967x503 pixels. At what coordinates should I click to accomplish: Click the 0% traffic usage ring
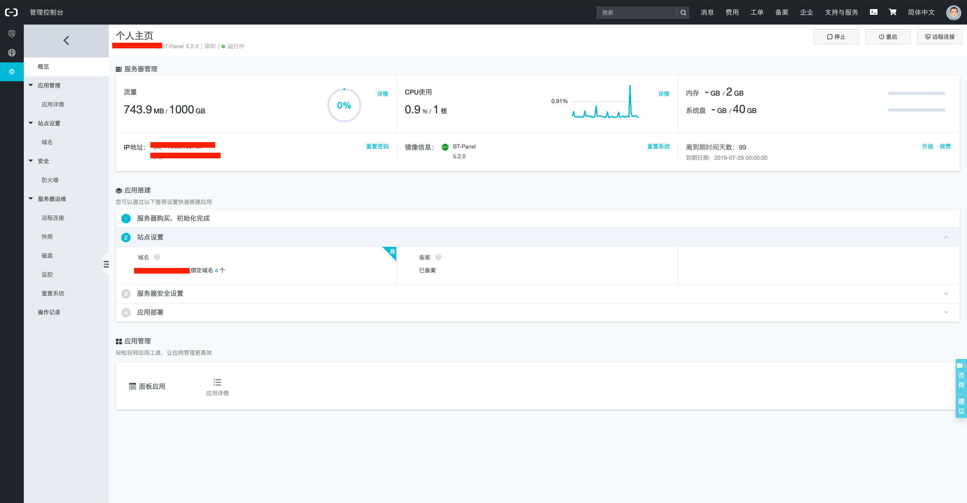tap(344, 105)
